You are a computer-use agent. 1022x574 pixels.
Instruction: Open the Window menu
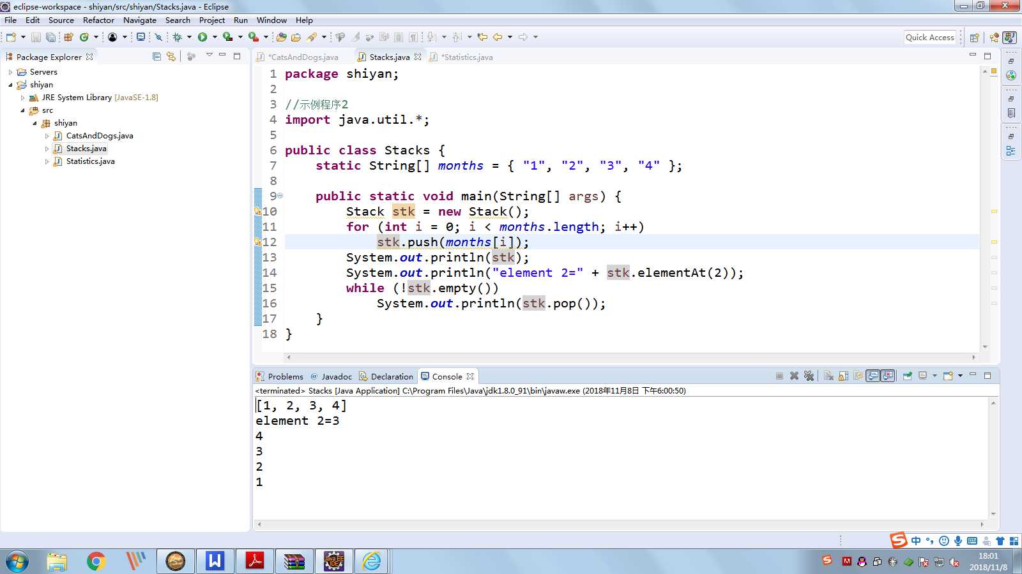click(271, 20)
